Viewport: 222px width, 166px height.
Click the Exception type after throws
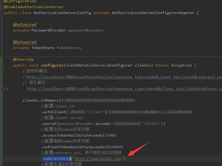182,65
